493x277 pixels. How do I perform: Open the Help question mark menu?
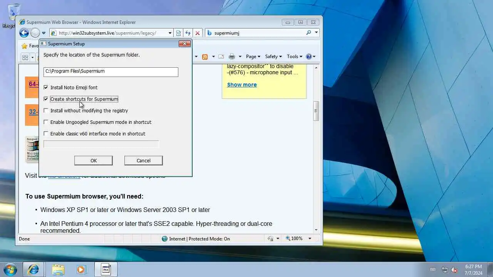[x=310, y=57]
